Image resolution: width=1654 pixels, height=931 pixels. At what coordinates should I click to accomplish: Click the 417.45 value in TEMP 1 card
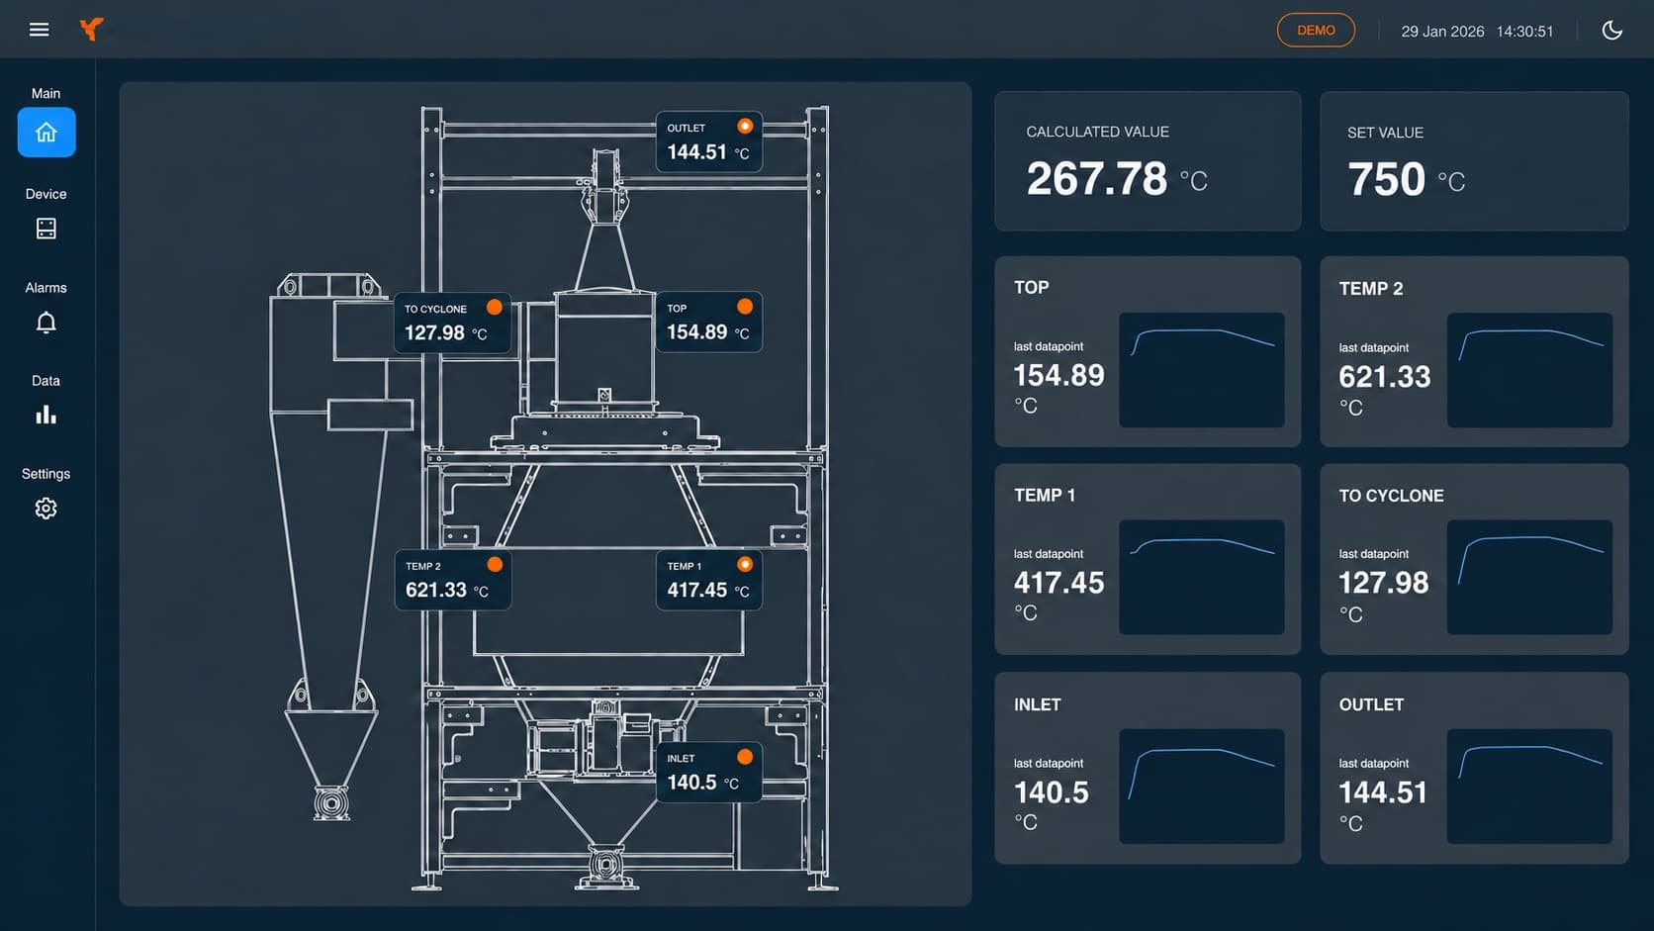point(1058,584)
